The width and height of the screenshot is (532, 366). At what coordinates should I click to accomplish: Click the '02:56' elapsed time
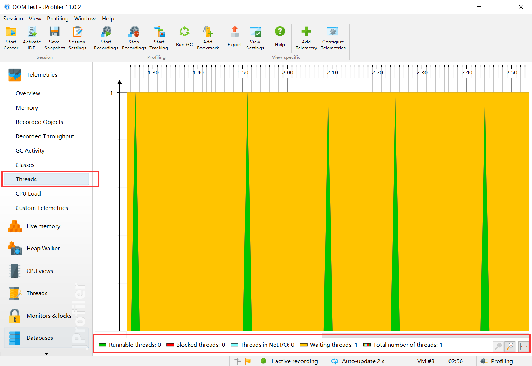point(456,361)
